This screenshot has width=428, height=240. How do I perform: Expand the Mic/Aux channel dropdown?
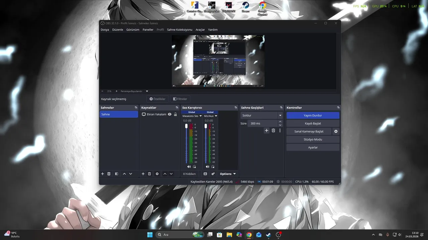pyautogui.click(x=216, y=116)
